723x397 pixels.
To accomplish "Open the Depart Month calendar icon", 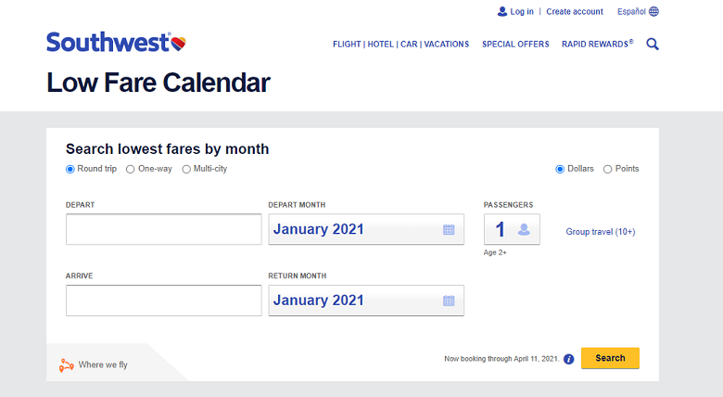I will (x=449, y=229).
